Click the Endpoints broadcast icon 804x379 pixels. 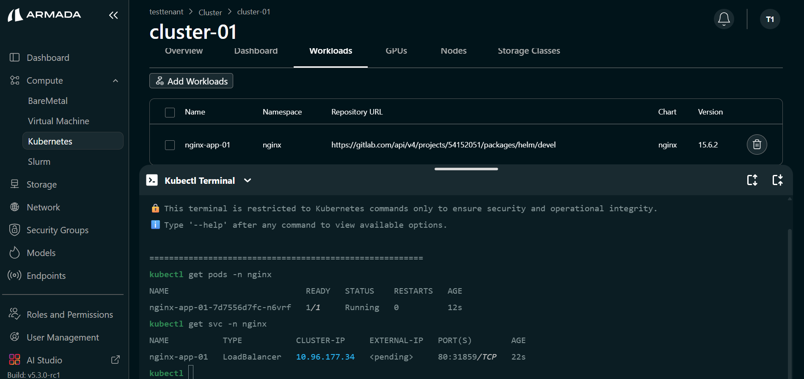point(14,275)
